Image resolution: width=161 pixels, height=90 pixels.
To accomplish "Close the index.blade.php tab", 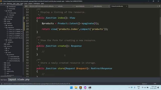I will [x=109, y=6].
